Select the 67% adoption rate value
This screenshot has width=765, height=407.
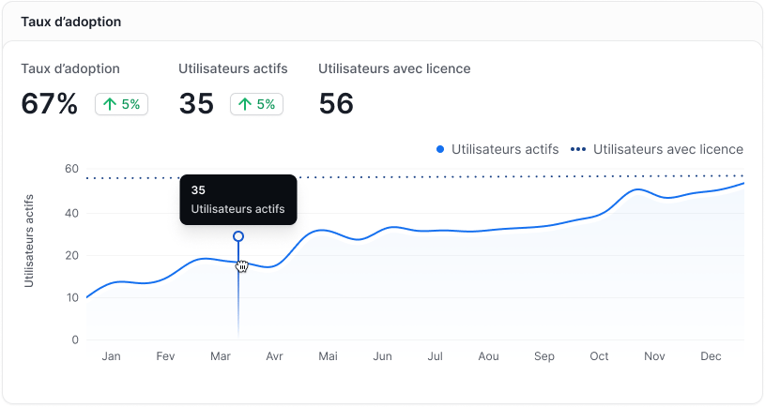click(x=50, y=104)
